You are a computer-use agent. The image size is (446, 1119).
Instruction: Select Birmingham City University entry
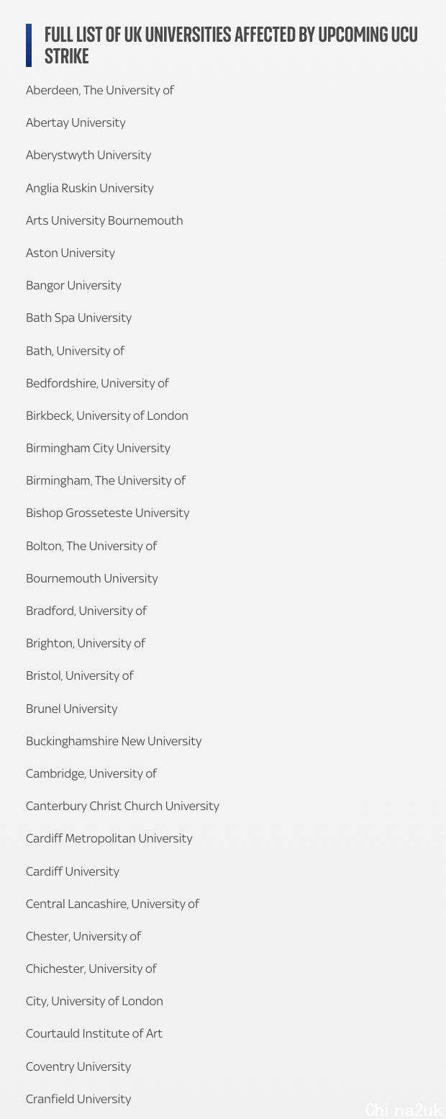point(98,449)
